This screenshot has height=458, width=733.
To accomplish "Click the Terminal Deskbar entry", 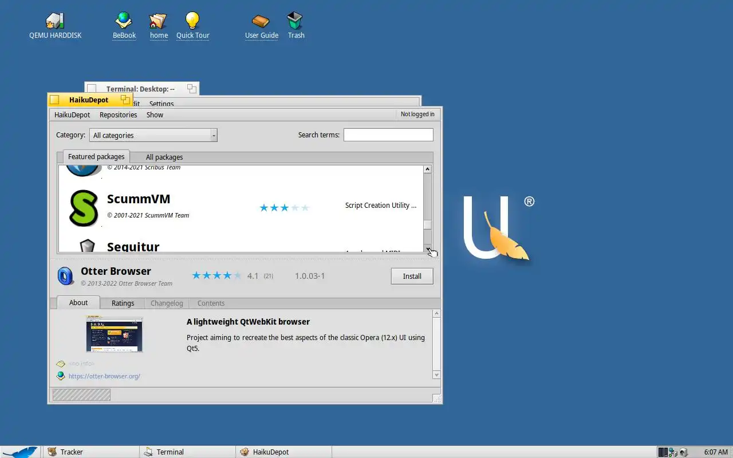I will click(187, 452).
